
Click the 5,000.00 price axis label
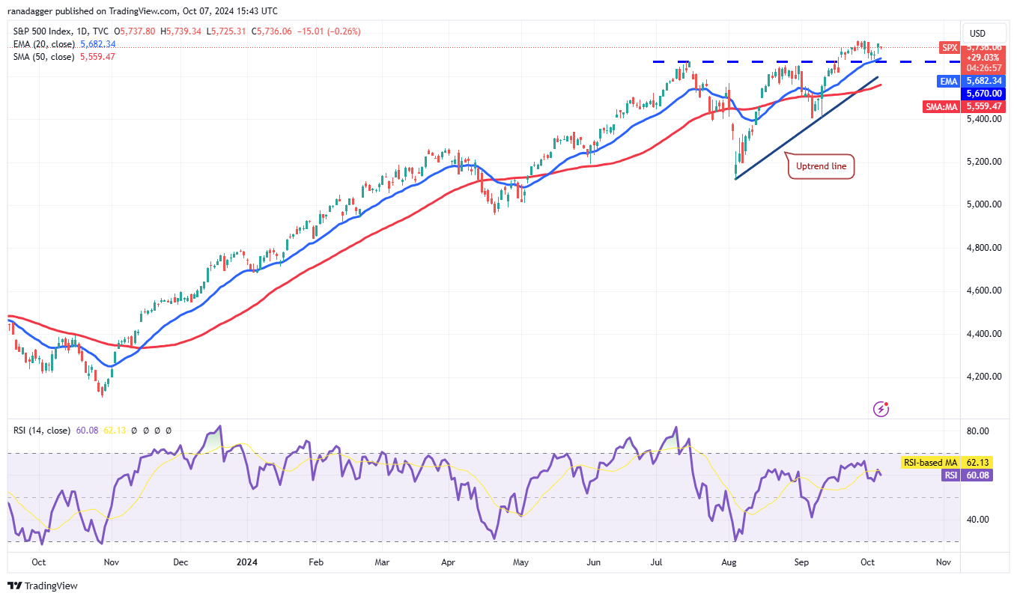click(985, 204)
